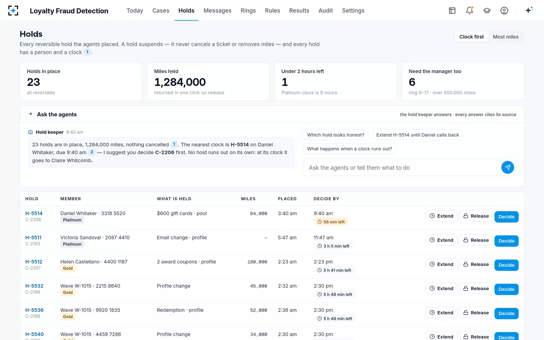The height and width of the screenshot is (340, 544).
Task: Release hold H-5511
Action: [x=476, y=240]
